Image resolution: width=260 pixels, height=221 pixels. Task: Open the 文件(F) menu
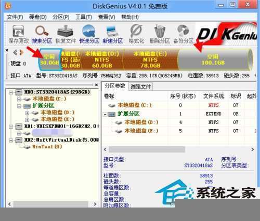(x=15, y=17)
